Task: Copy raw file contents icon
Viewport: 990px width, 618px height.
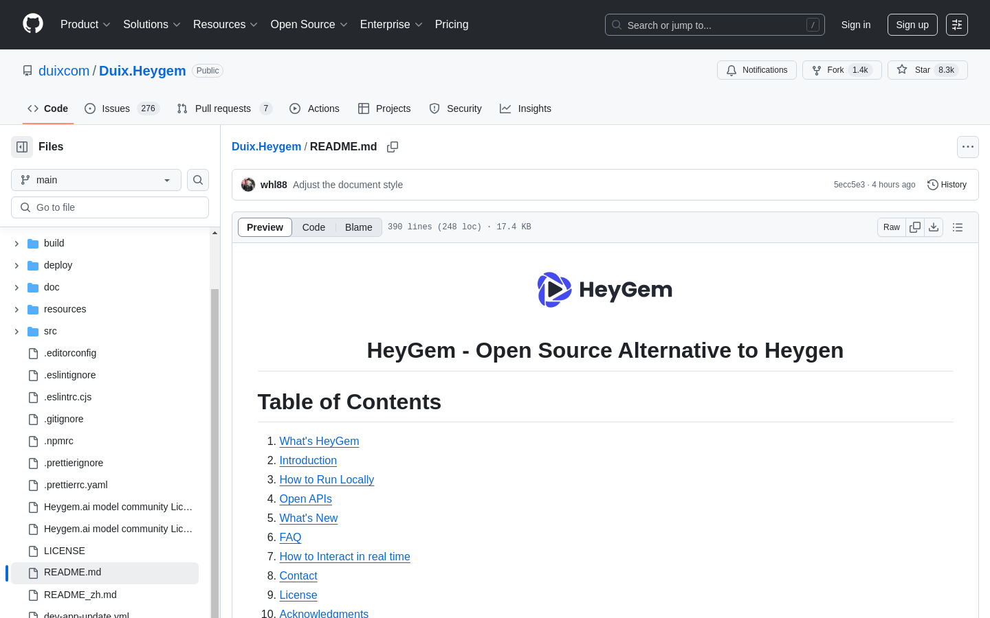Action: coord(915,227)
